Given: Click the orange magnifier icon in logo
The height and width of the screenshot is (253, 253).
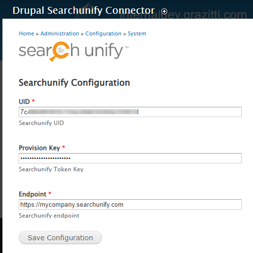Looking at the screenshot, I should [x=59, y=52].
